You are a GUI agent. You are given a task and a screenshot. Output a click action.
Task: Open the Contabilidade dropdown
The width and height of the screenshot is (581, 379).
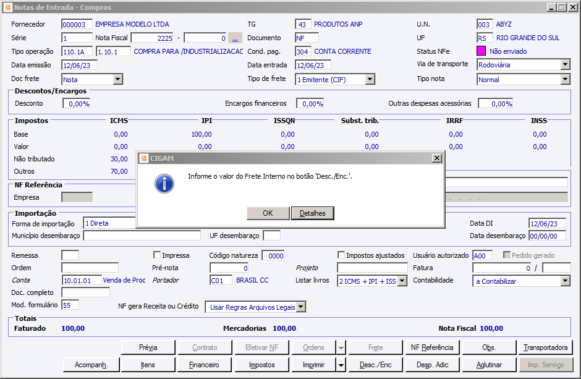565,281
